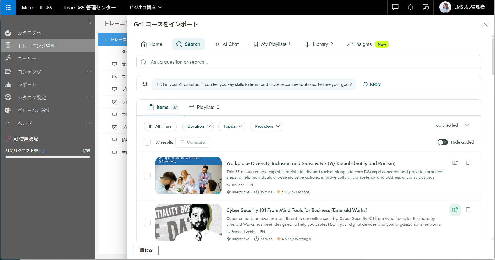Click the カタログへ icon
The height and width of the screenshot is (260, 495).
8,33
